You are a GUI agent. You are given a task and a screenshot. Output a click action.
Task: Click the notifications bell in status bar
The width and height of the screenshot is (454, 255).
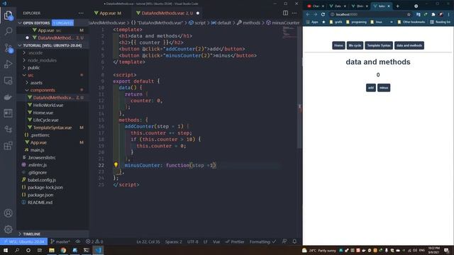(294, 242)
